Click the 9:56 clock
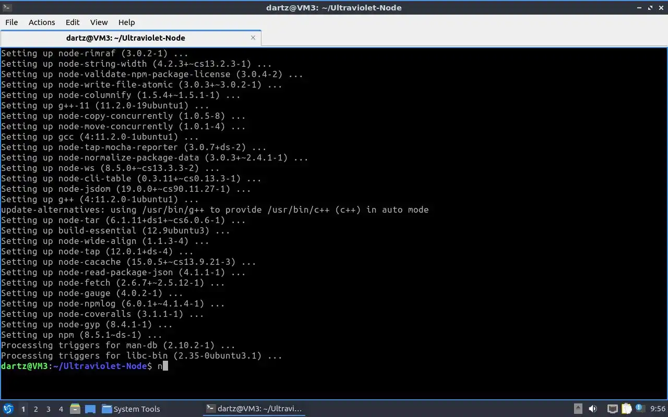Viewport: 668px width, 417px height. click(658, 409)
